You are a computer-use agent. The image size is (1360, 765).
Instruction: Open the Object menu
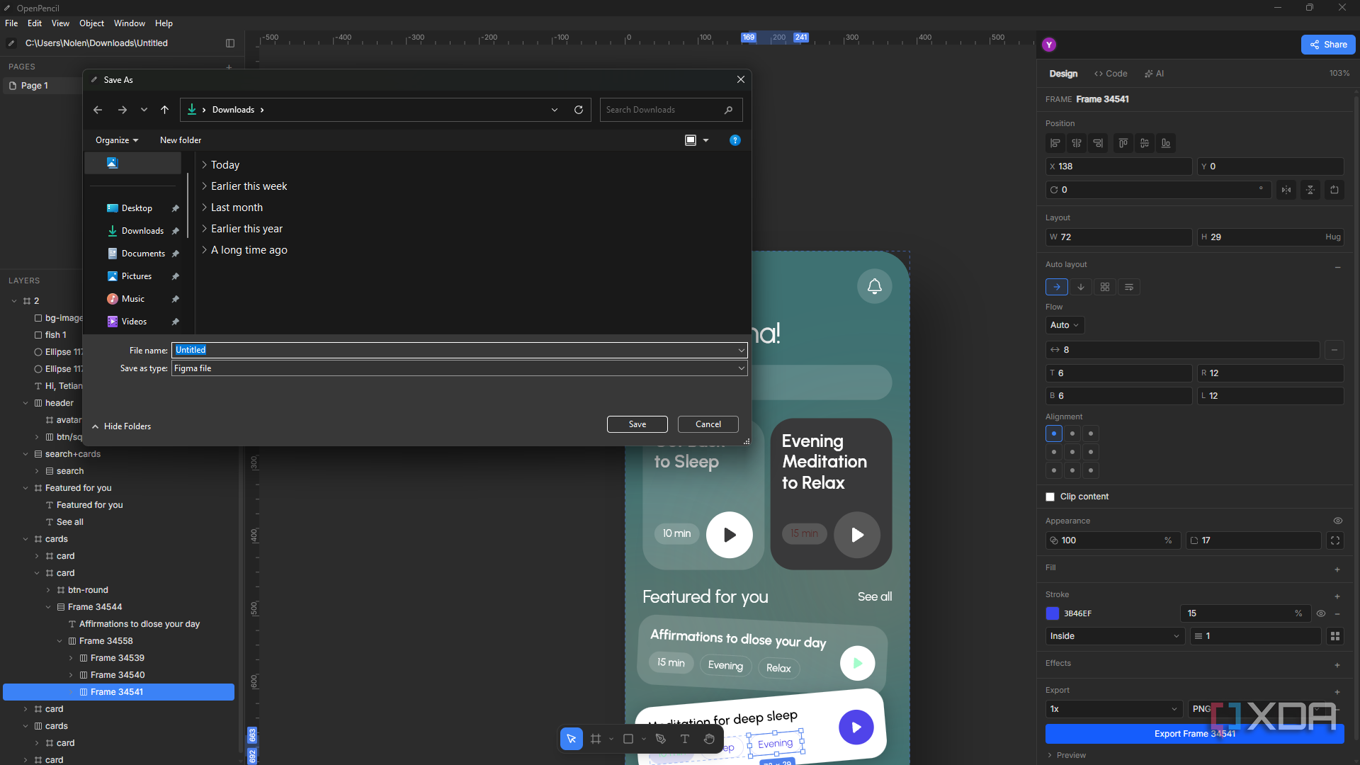(91, 23)
